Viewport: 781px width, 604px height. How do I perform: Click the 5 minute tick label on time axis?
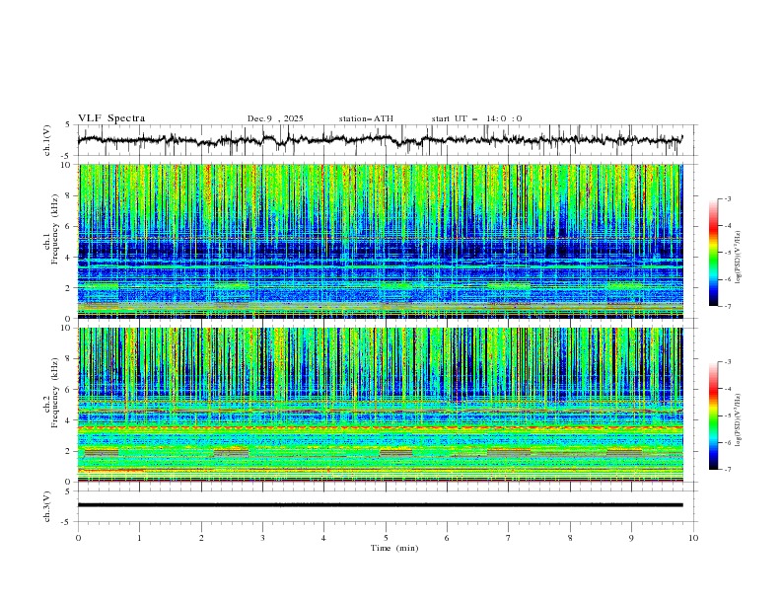click(x=386, y=538)
